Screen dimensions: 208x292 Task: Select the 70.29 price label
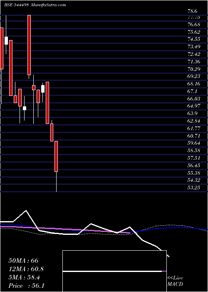pos(194,69)
